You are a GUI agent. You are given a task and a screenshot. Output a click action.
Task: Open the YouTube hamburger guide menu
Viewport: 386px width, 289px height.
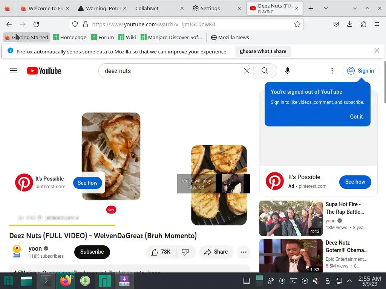(14, 71)
